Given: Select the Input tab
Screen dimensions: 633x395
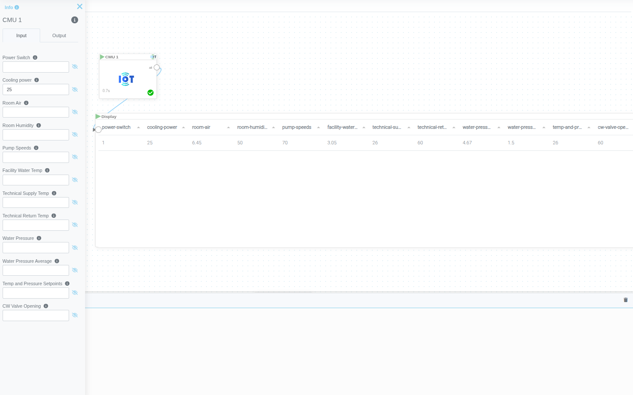Looking at the screenshot, I should 21,35.
